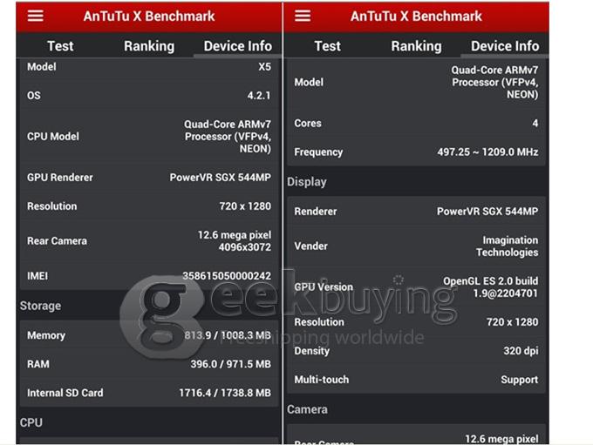593x445 pixels.
Task: Tap the Multi-touch Support row
Action: pos(416,380)
